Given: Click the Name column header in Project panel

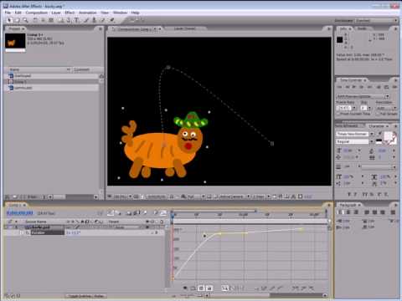Looking at the screenshot, I should pyautogui.click(x=38, y=69).
